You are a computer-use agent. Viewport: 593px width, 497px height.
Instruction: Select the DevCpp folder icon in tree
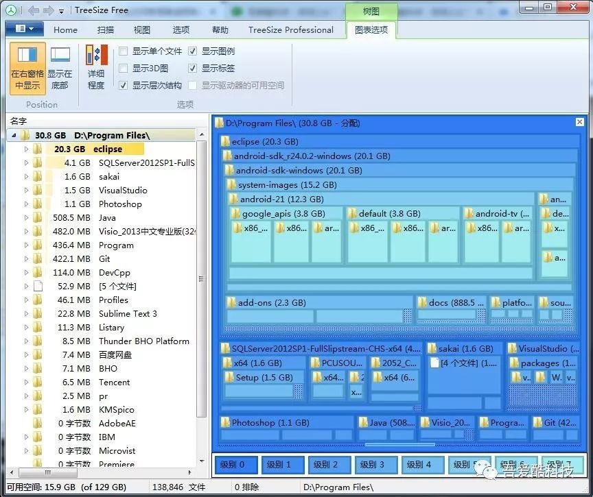click(38, 272)
